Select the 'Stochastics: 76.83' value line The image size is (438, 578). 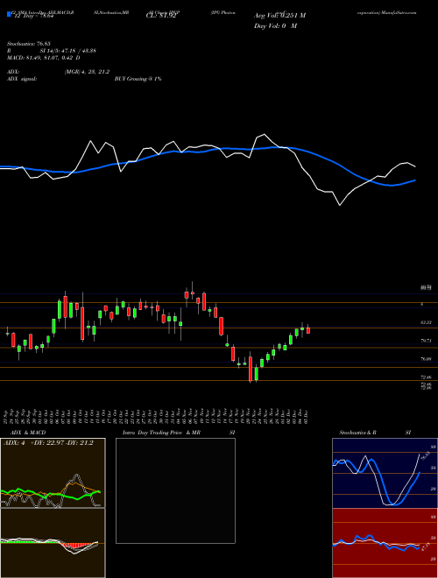pos(29,44)
